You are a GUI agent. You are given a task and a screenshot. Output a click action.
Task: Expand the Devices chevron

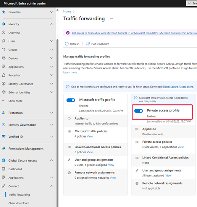(52, 58)
